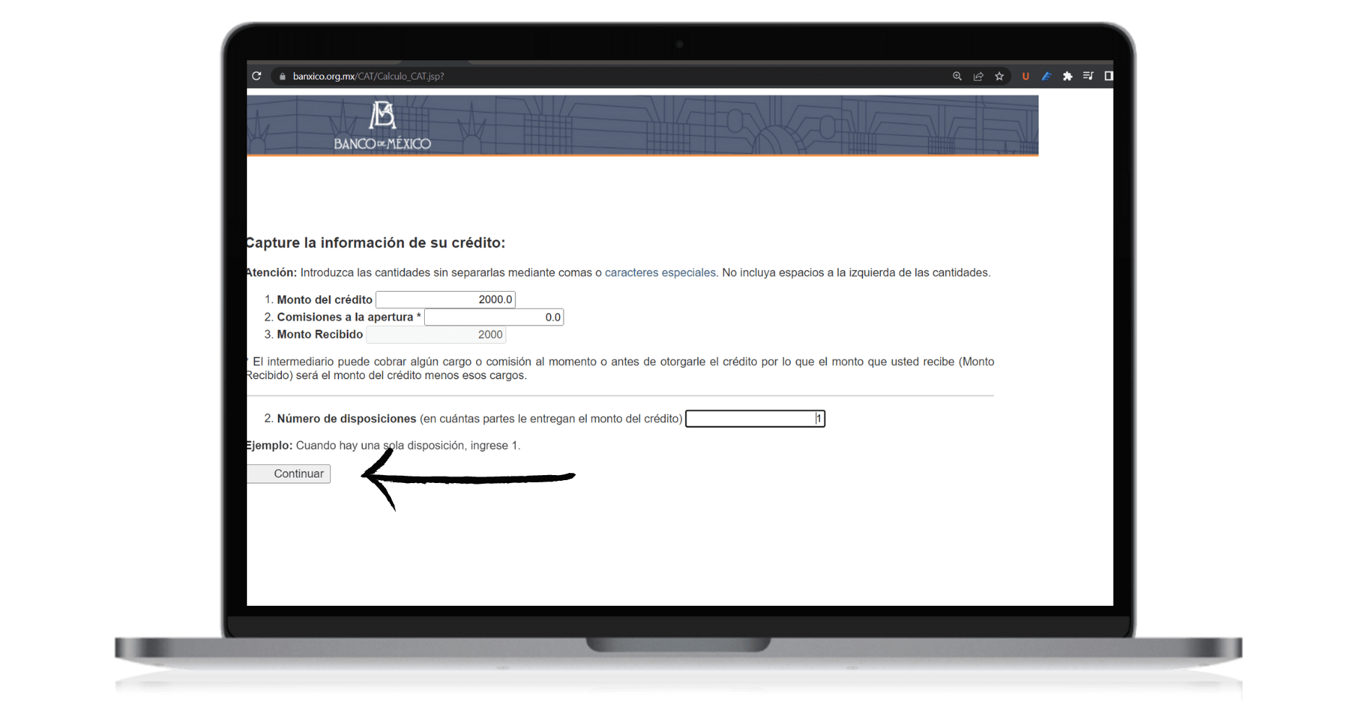Click the 'Capture la información de su crédito' heading
Screen dimensions: 1357x722
tap(376, 243)
